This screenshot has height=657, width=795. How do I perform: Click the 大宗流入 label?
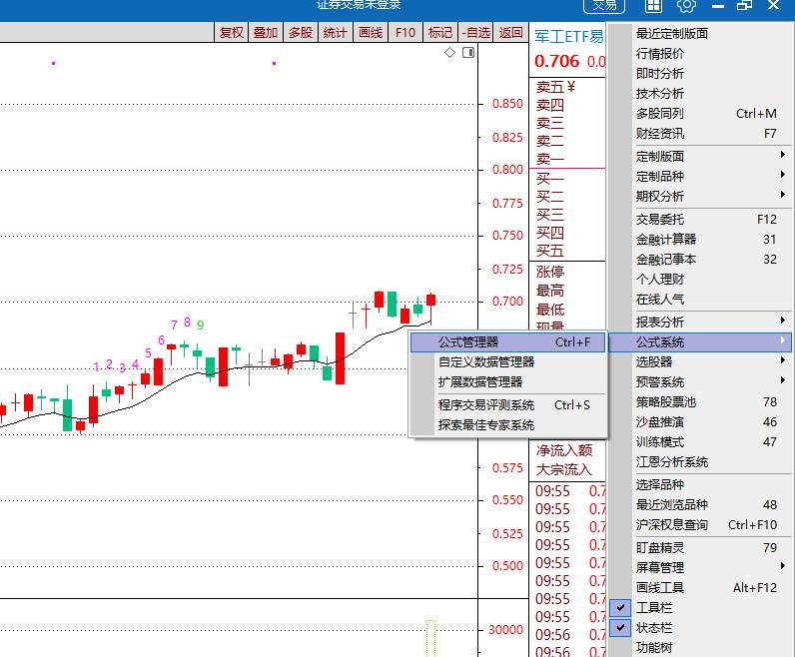click(x=564, y=469)
